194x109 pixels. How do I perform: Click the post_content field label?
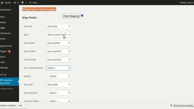point(30,51)
